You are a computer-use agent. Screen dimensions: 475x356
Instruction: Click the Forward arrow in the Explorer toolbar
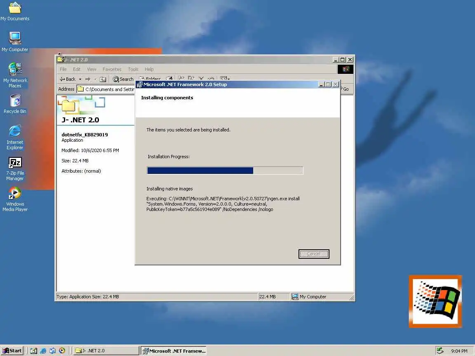click(x=88, y=79)
